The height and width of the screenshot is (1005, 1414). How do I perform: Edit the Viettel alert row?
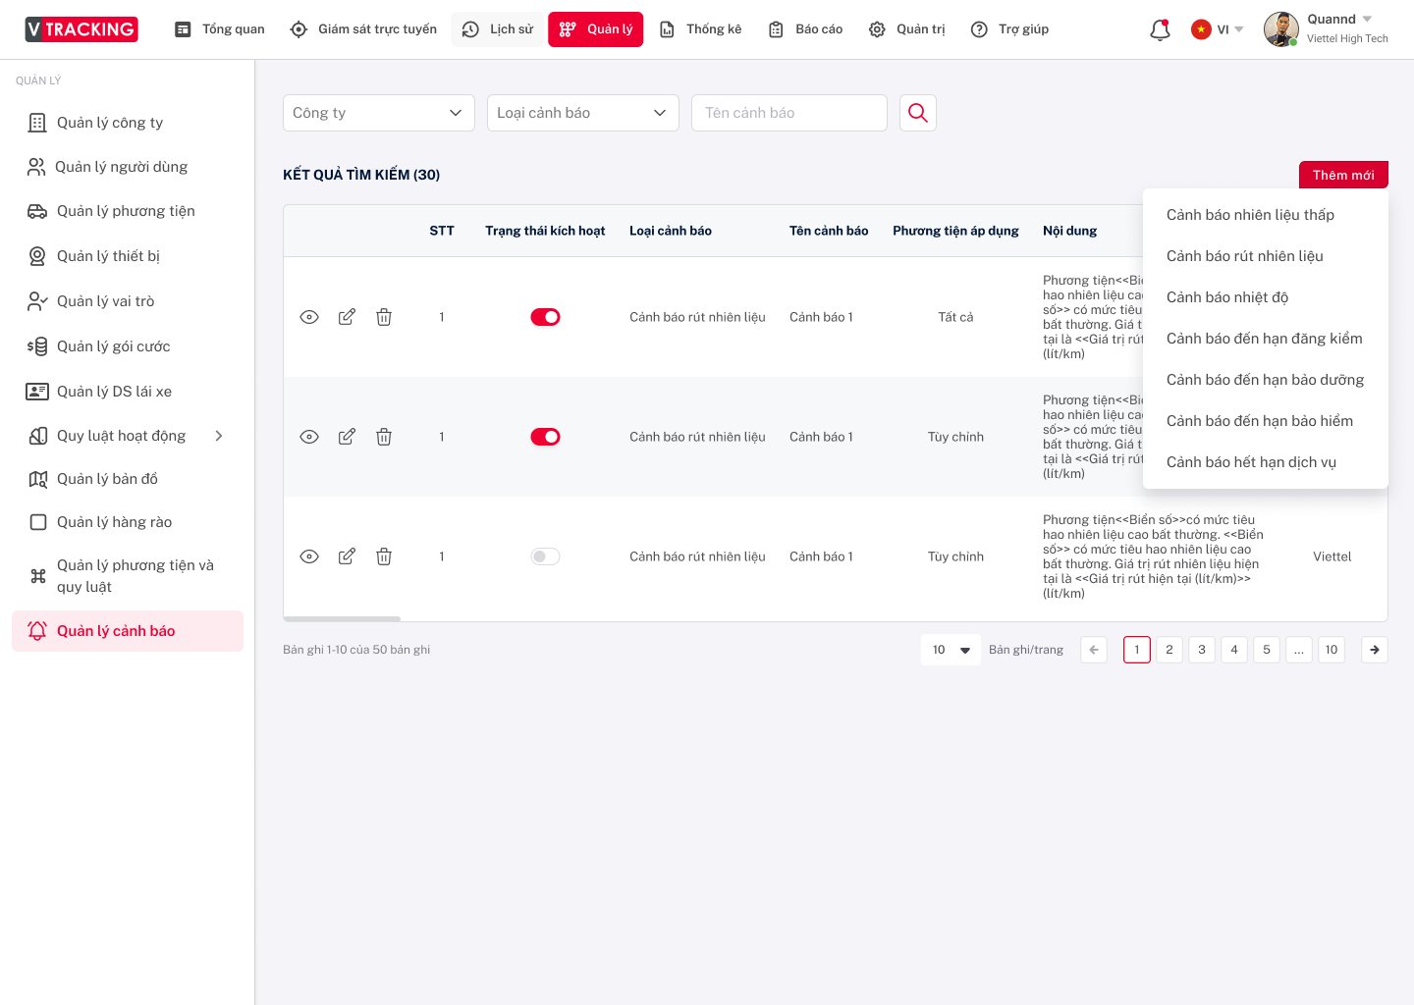tap(347, 556)
